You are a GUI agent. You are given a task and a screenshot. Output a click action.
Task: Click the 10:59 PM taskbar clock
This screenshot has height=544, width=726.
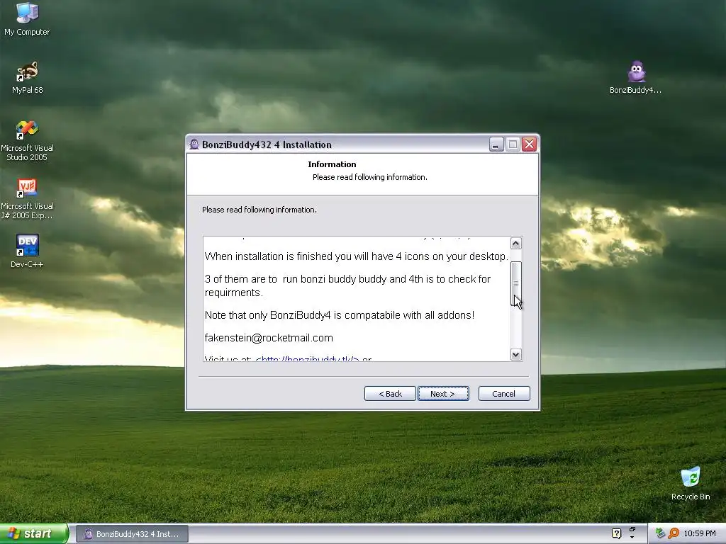[700, 534]
